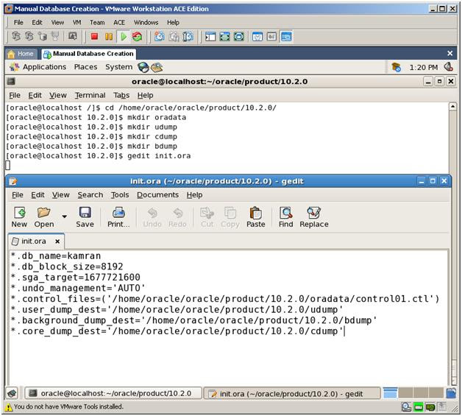Switch to VMware Quick Switch mode icon

[x=238, y=37]
